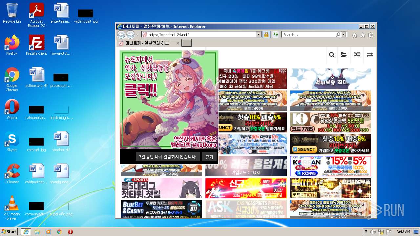
Task: Click the Chrome taskbar icon
Action: pyautogui.click(x=59, y=232)
